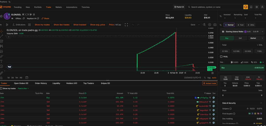
Task: Tick the Show my trades checkbox
Action: pos(1,88)
